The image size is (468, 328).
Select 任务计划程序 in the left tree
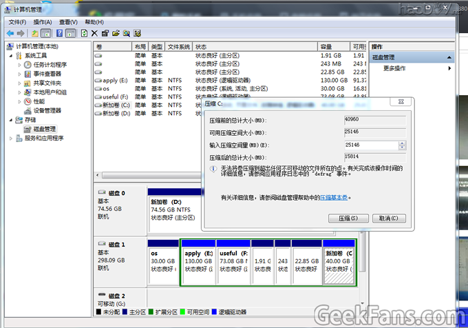50,65
